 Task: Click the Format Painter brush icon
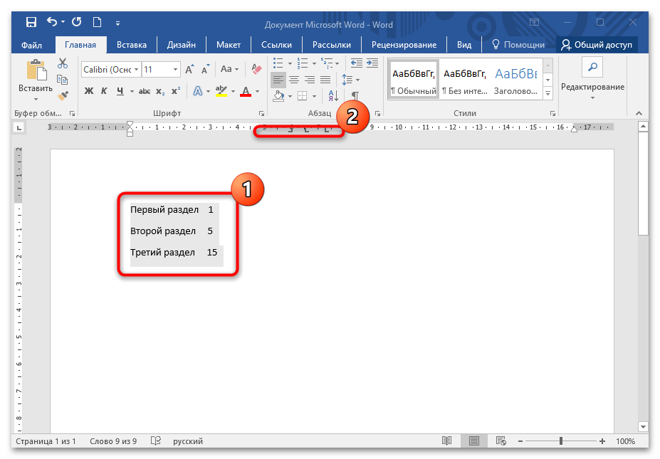pos(63,95)
